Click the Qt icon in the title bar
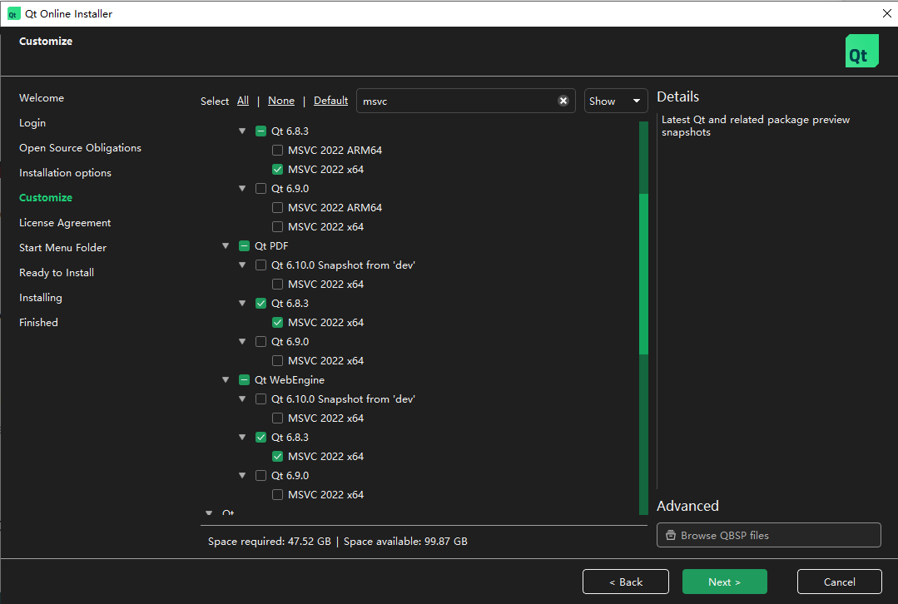This screenshot has height=604, width=898. pyautogui.click(x=13, y=13)
